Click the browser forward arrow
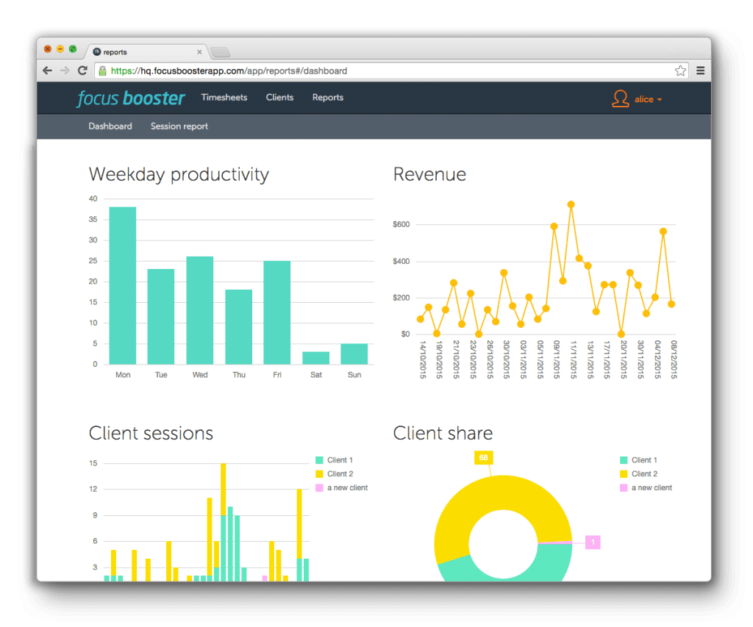 coord(65,71)
